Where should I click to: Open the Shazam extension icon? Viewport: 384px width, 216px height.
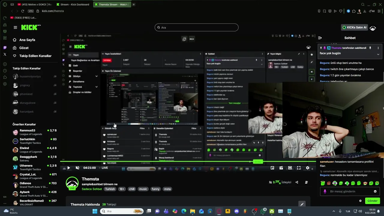(x=348, y=11)
